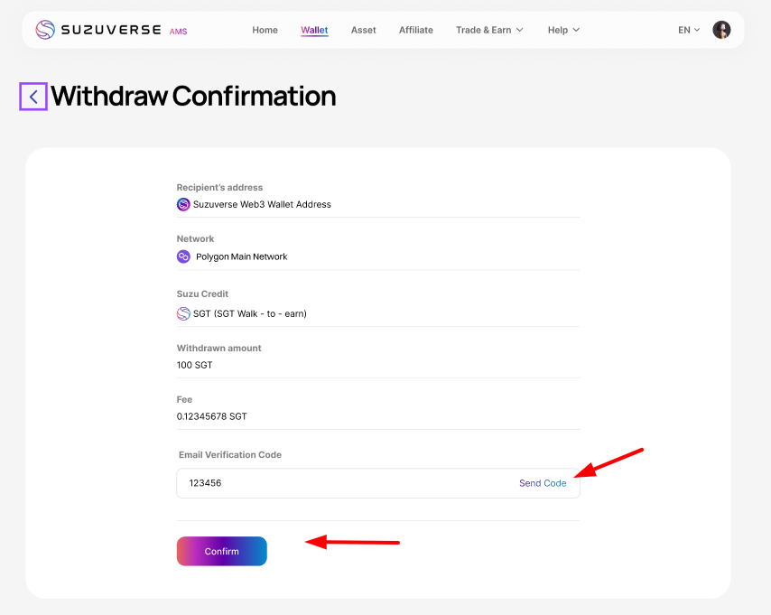Click the Polygon Main Network text
This screenshot has height=615, width=771.
tap(241, 256)
